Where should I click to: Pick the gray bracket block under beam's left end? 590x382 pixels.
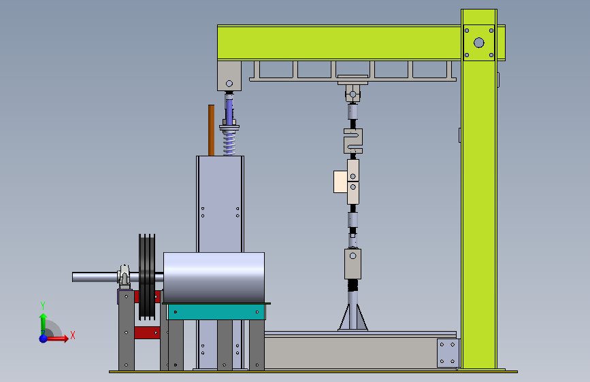pyautogui.click(x=229, y=76)
